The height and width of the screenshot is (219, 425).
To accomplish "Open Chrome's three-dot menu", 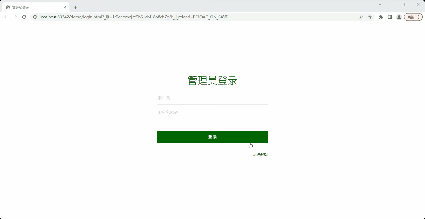I will click(x=419, y=17).
